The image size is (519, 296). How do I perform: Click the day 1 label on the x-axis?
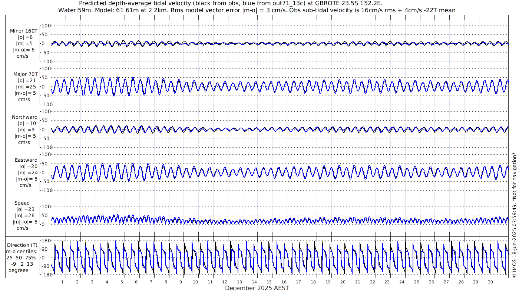tap(62, 282)
